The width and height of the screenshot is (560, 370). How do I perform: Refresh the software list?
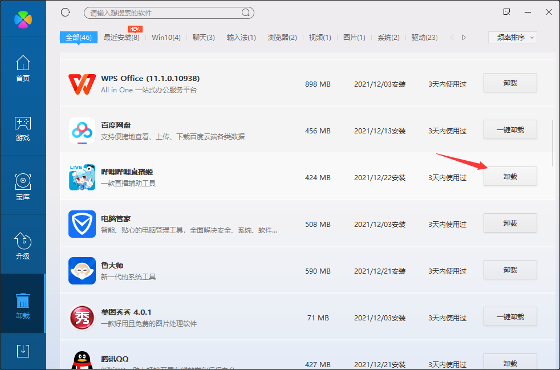click(66, 13)
